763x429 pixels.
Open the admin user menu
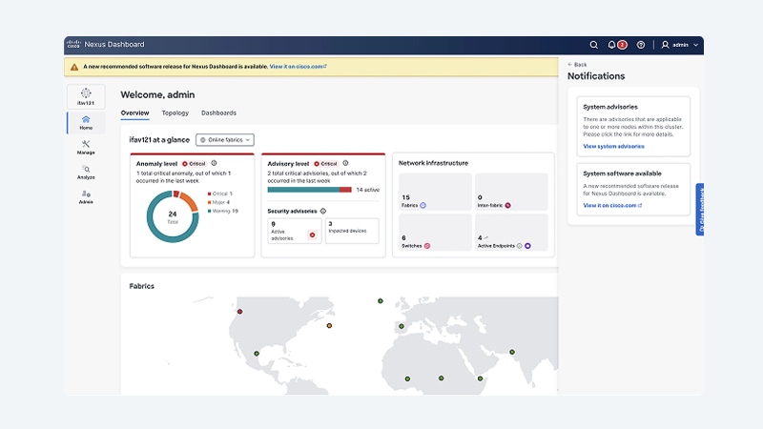[x=679, y=45]
